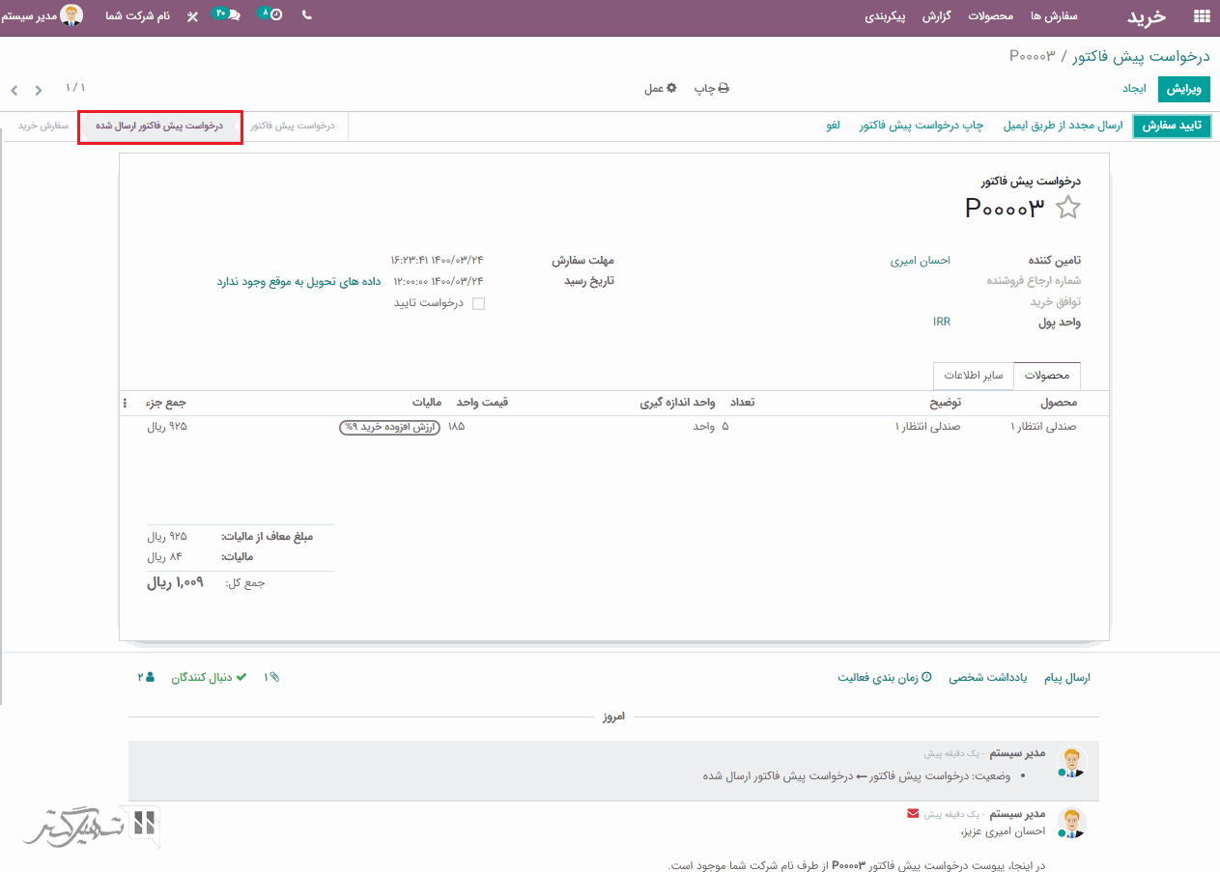Screen dimensions: 1220x872
Task: Toggle the درخواست تایید checkbox
Action: [x=478, y=303]
